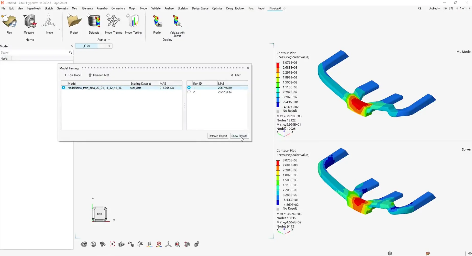This screenshot has width=472, height=256.
Task: Expand the Author group dropdown arrow
Action: (x=109, y=40)
